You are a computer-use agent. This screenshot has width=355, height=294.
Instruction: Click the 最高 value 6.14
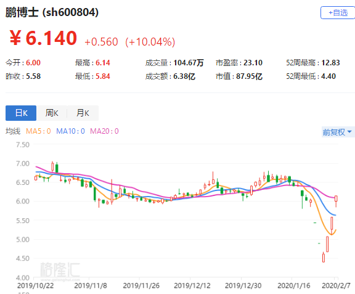tap(103, 63)
